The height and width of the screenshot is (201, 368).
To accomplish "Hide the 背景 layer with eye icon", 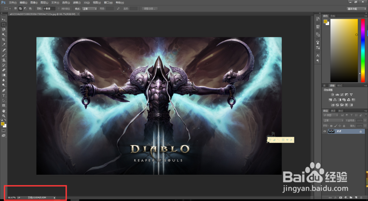I will tap(325, 132).
